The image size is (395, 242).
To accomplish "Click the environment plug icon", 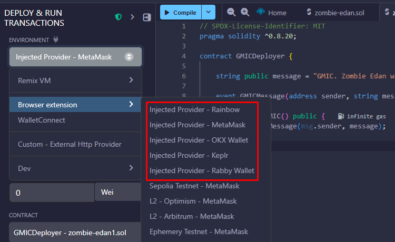I will [x=56, y=39].
